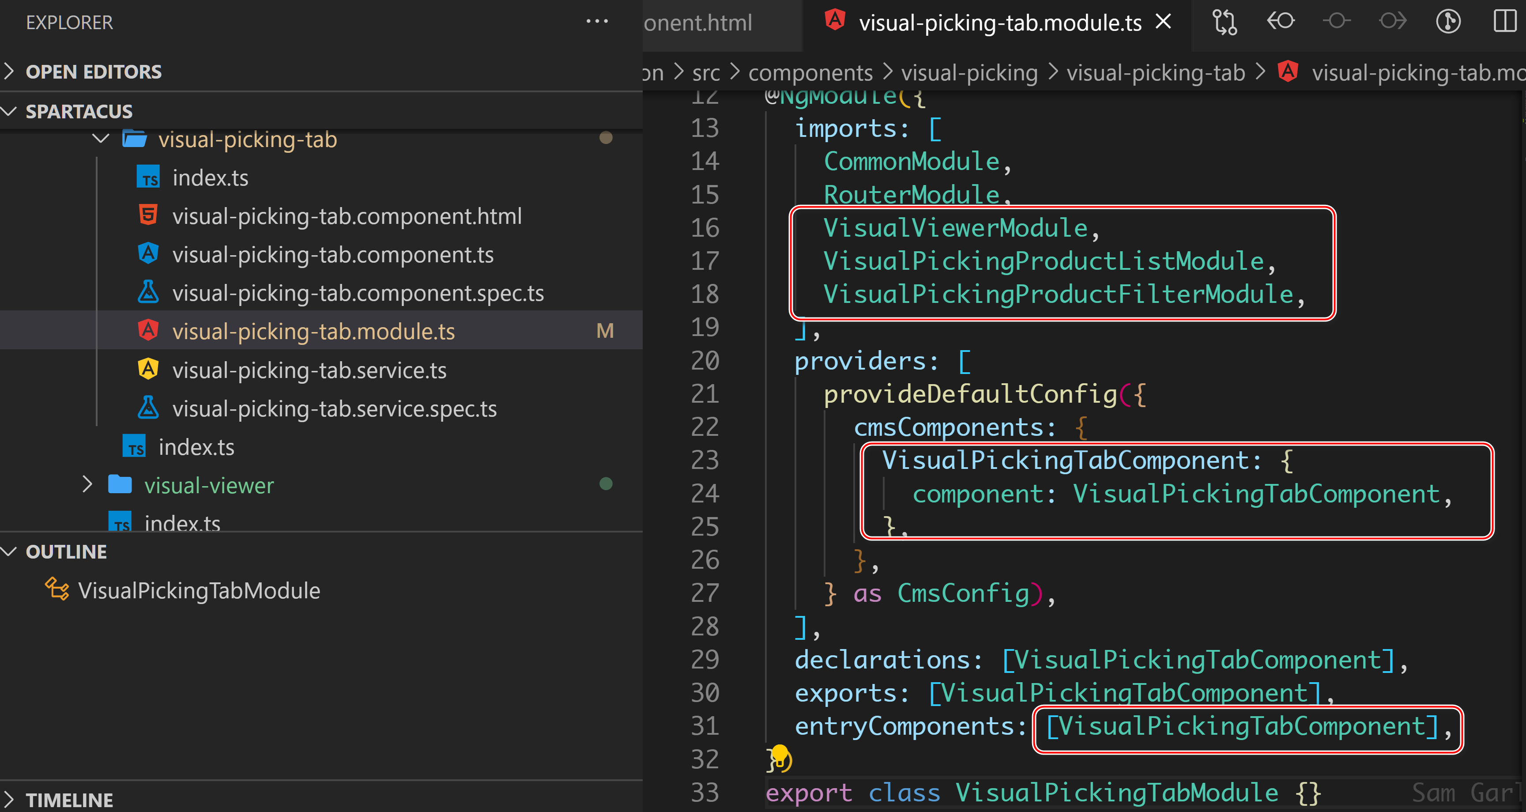Screen dimensions: 1526x812
Task: Open visual-picking-tab.component.spec.ts file
Action: point(357,293)
